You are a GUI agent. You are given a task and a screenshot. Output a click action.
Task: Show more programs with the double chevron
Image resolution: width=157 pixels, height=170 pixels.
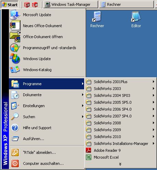pos(120,164)
